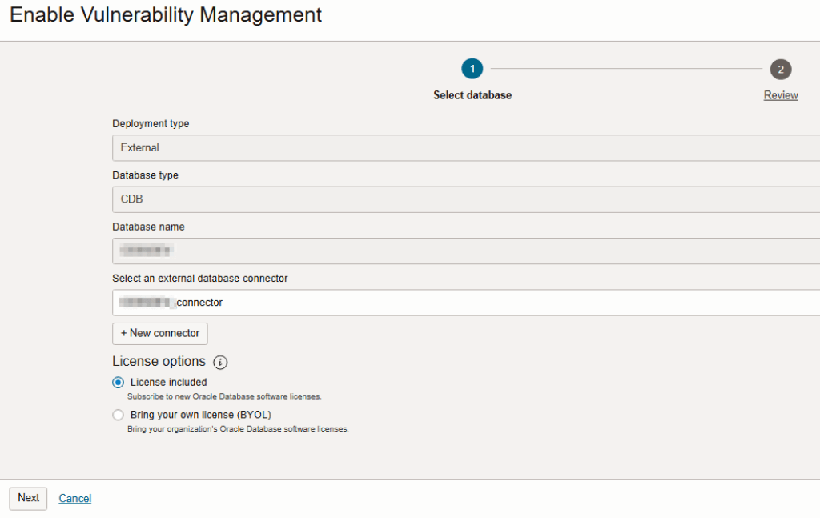Click the Database name field
820x518 pixels.
(x=464, y=251)
